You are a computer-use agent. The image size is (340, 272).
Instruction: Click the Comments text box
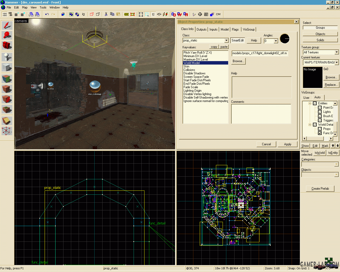(261, 114)
